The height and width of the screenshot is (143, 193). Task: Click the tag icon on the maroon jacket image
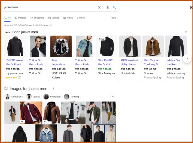(x=22, y=121)
